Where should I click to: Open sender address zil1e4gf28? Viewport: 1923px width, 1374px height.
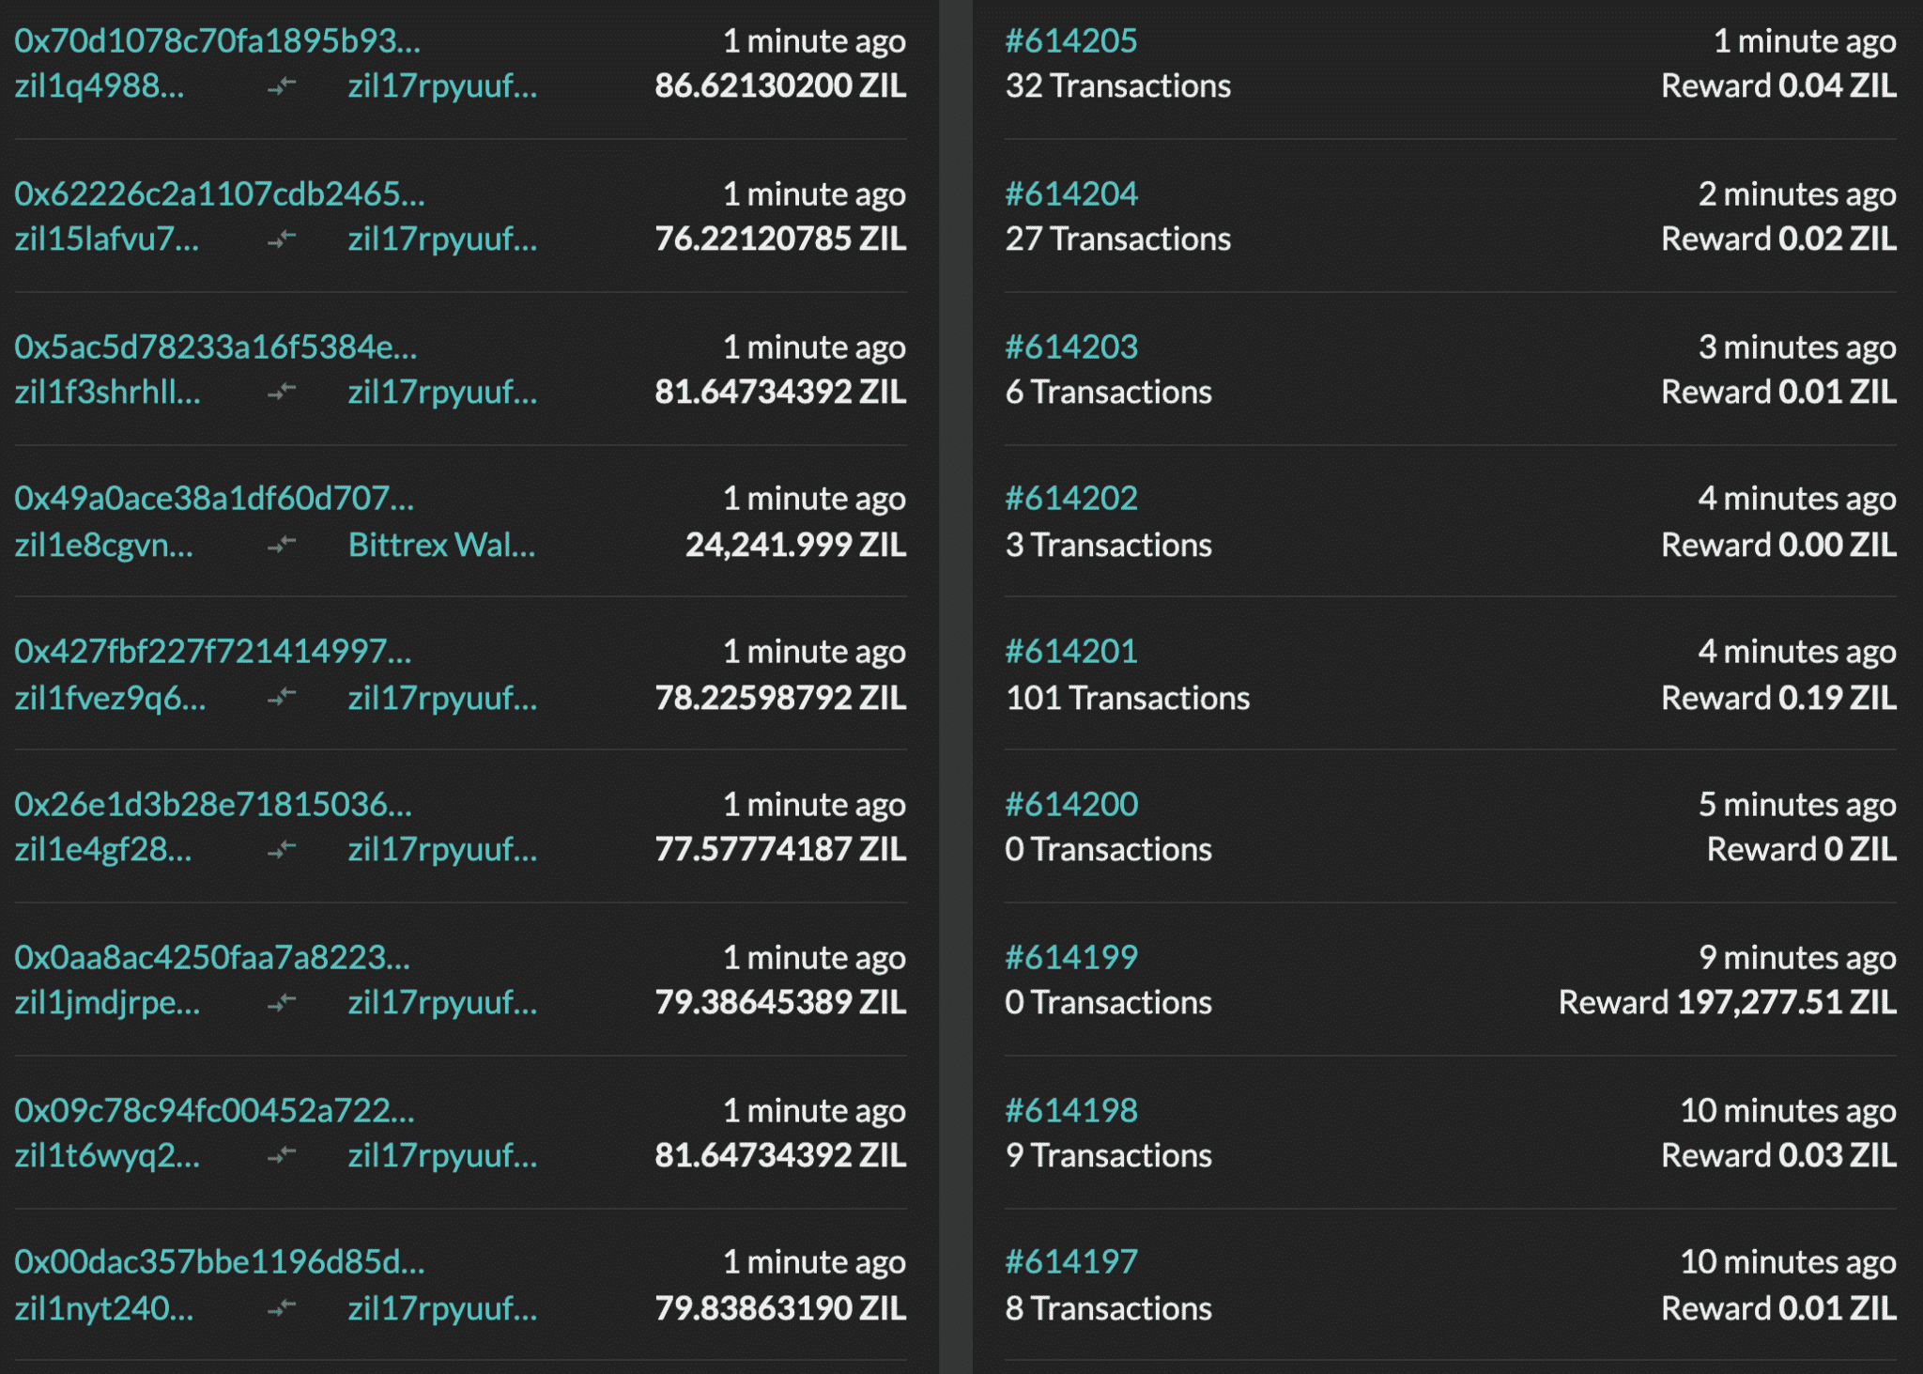click(103, 850)
